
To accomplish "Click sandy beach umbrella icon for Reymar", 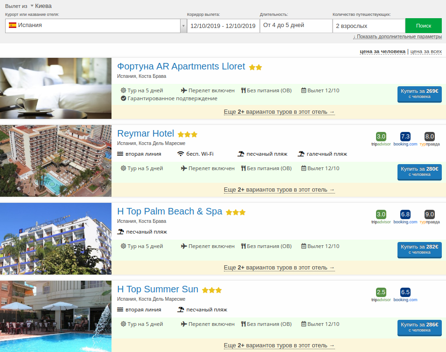I will point(241,154).
